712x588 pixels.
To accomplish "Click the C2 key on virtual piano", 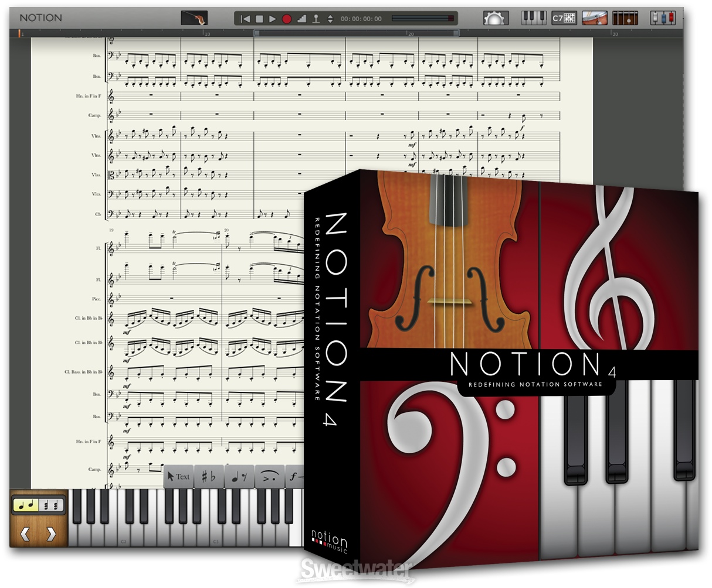I will pos(123,536).
